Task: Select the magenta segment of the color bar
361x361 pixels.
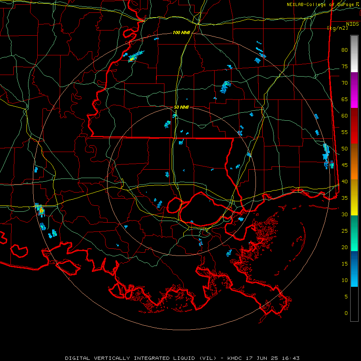Action: coord(354,90)
